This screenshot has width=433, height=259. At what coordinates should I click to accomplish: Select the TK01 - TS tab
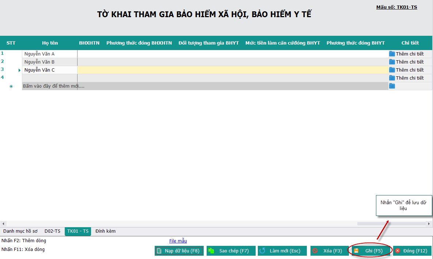[x=78, y=231]
